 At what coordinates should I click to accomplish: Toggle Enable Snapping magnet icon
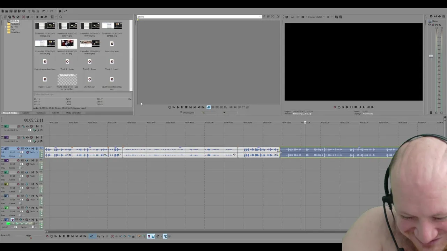tap(149, 236)
